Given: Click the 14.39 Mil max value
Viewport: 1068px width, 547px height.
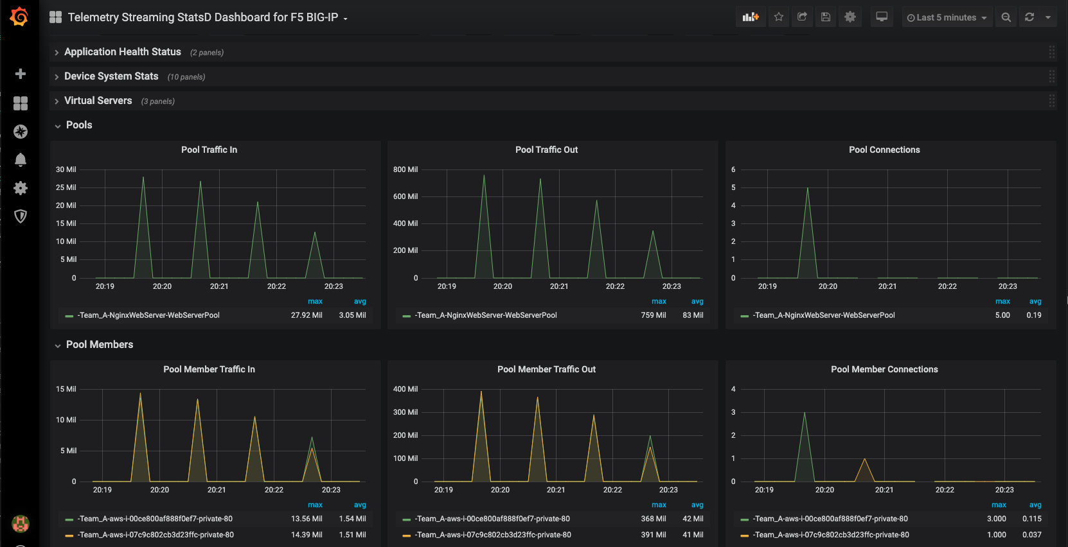Looking at the screenshot, I should 307,535.
